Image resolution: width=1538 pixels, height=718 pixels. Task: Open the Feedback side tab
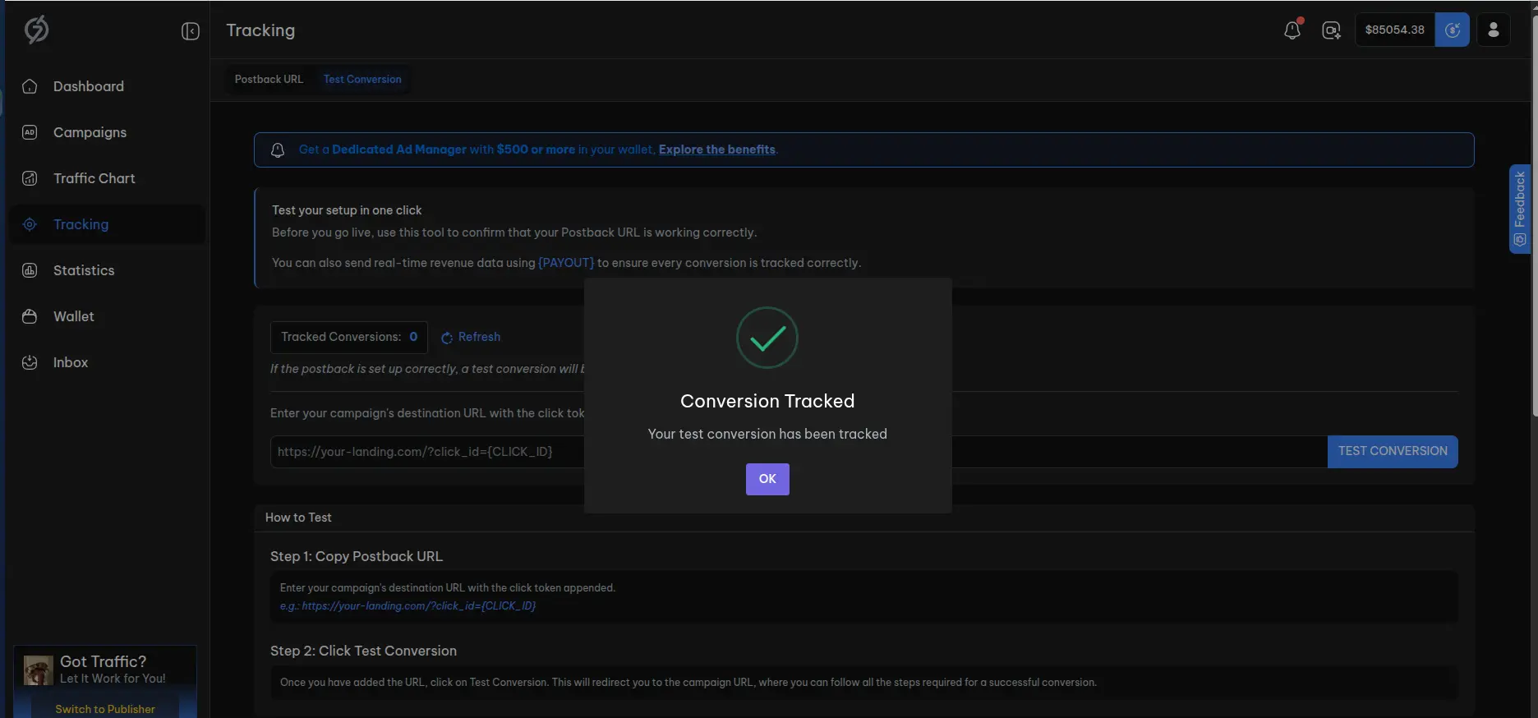[1519, 209]
